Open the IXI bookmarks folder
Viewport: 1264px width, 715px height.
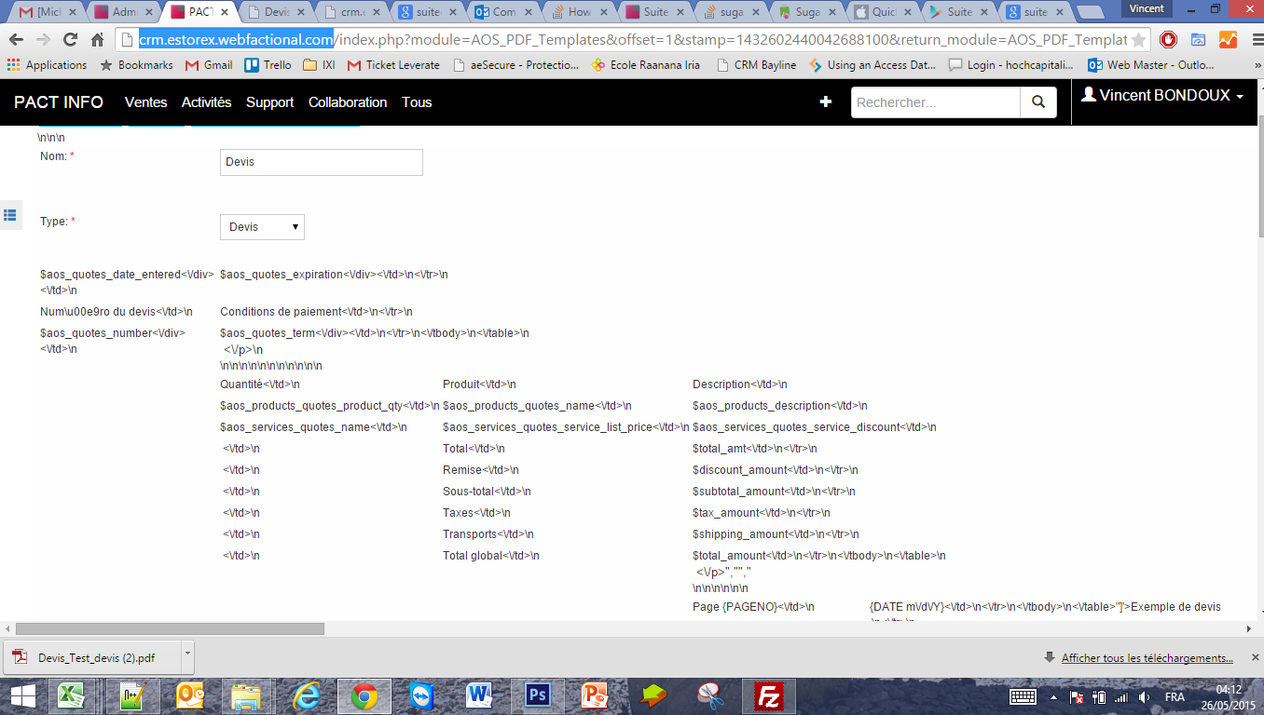point(320,65)
